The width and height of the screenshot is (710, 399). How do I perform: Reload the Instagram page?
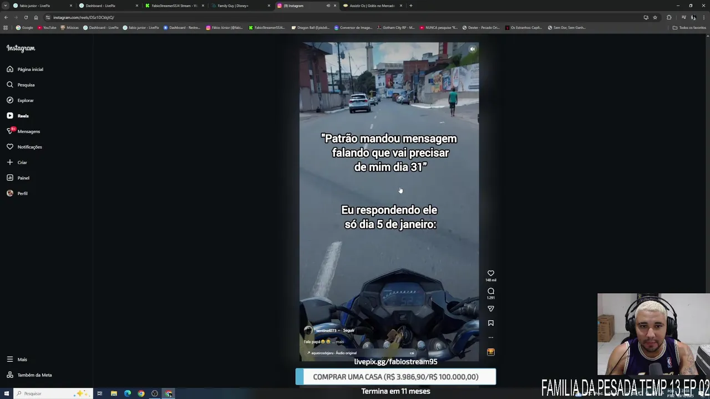point(26,17)
